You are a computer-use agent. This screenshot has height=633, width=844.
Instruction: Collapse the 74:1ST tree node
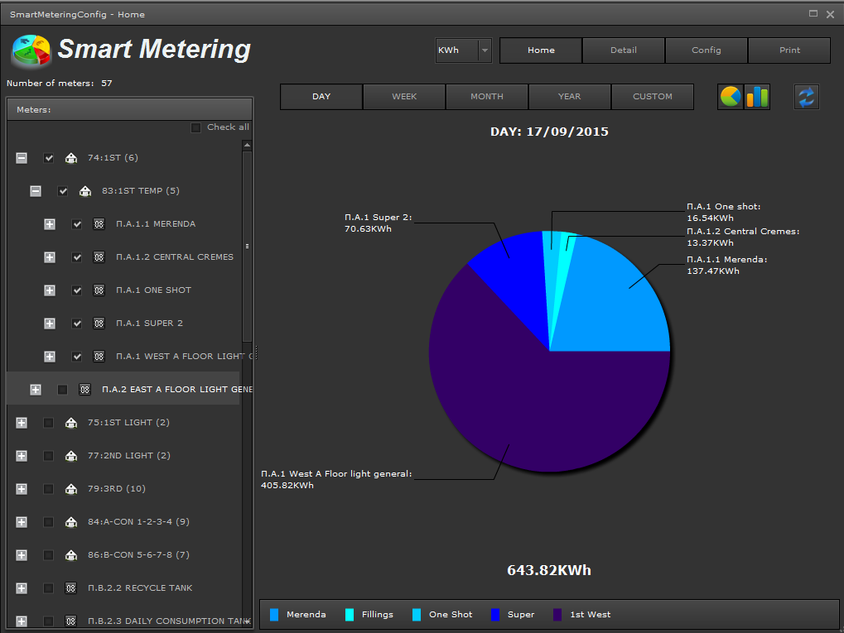click(x=22, y=158)
